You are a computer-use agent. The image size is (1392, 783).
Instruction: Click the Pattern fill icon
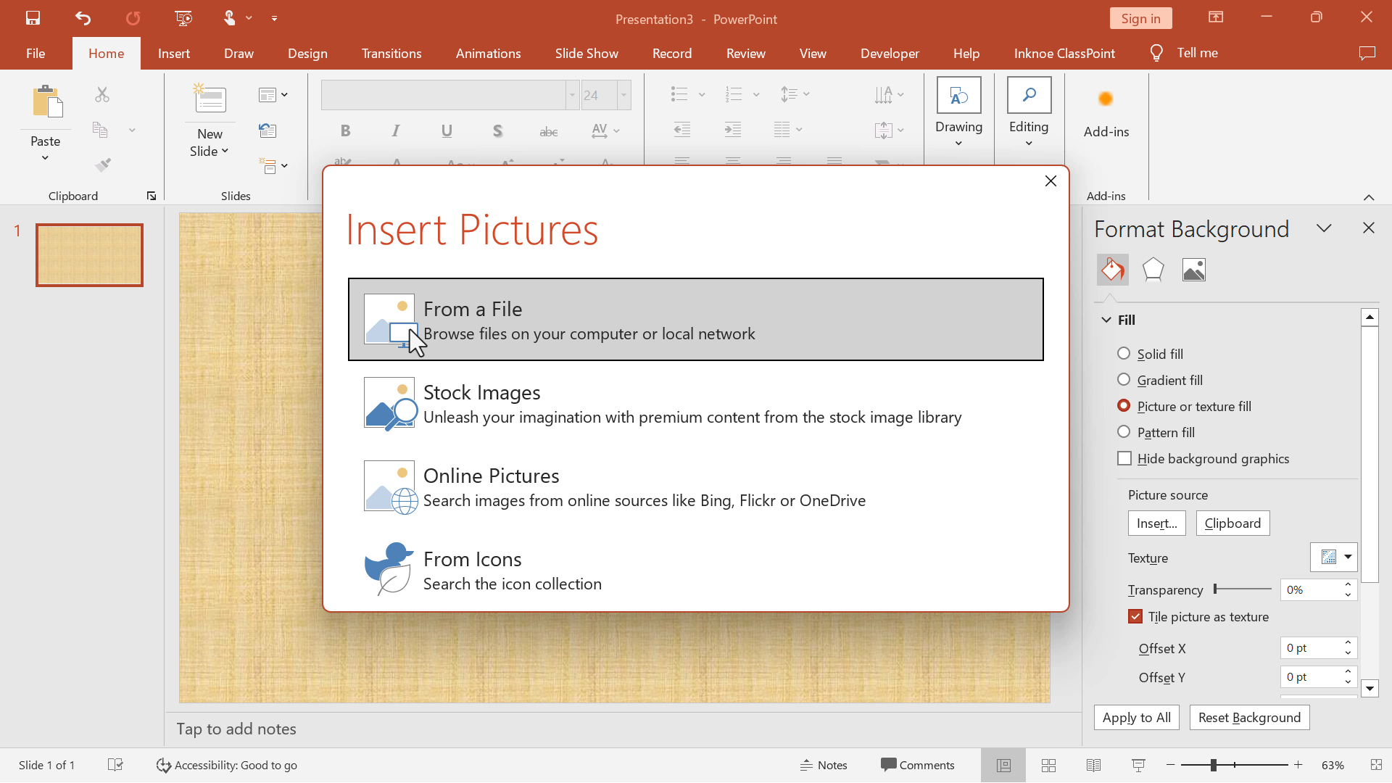point(1123,431)
